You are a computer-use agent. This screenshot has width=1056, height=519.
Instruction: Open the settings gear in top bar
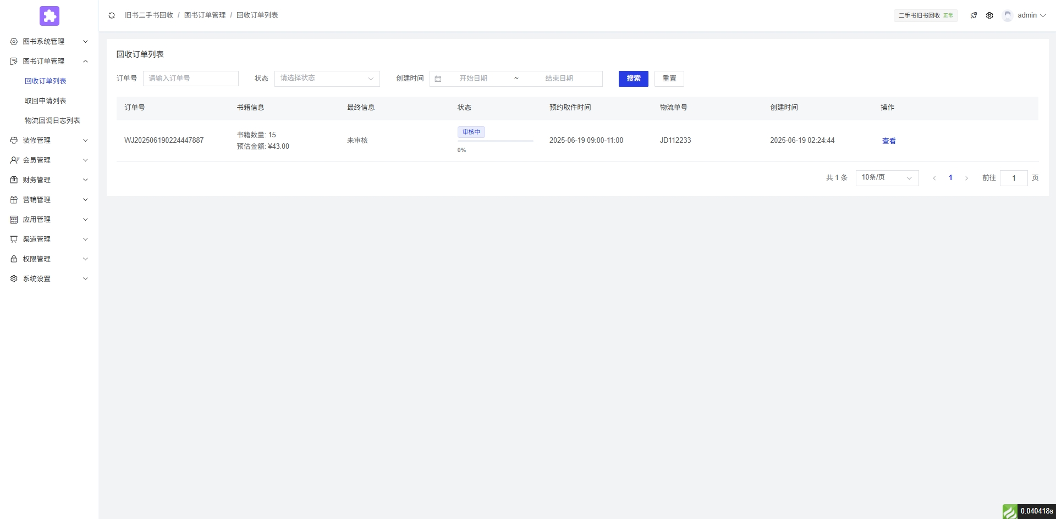click(x=989, y=15)
